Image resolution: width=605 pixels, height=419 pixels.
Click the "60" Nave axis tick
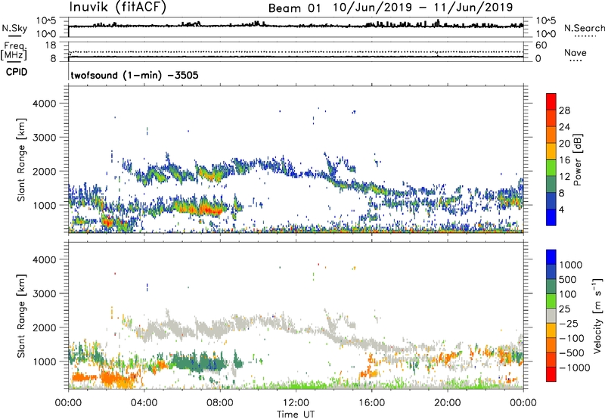[x=541, y=45]
